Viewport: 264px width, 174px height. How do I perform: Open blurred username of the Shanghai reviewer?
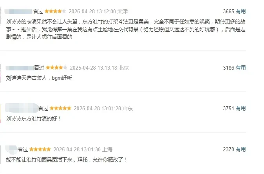pyautogui.click(x=11, y=149)
